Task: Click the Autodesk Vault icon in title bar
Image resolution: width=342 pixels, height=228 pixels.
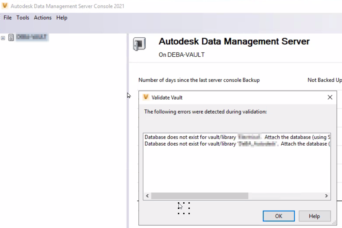Action: pos(5,6)
